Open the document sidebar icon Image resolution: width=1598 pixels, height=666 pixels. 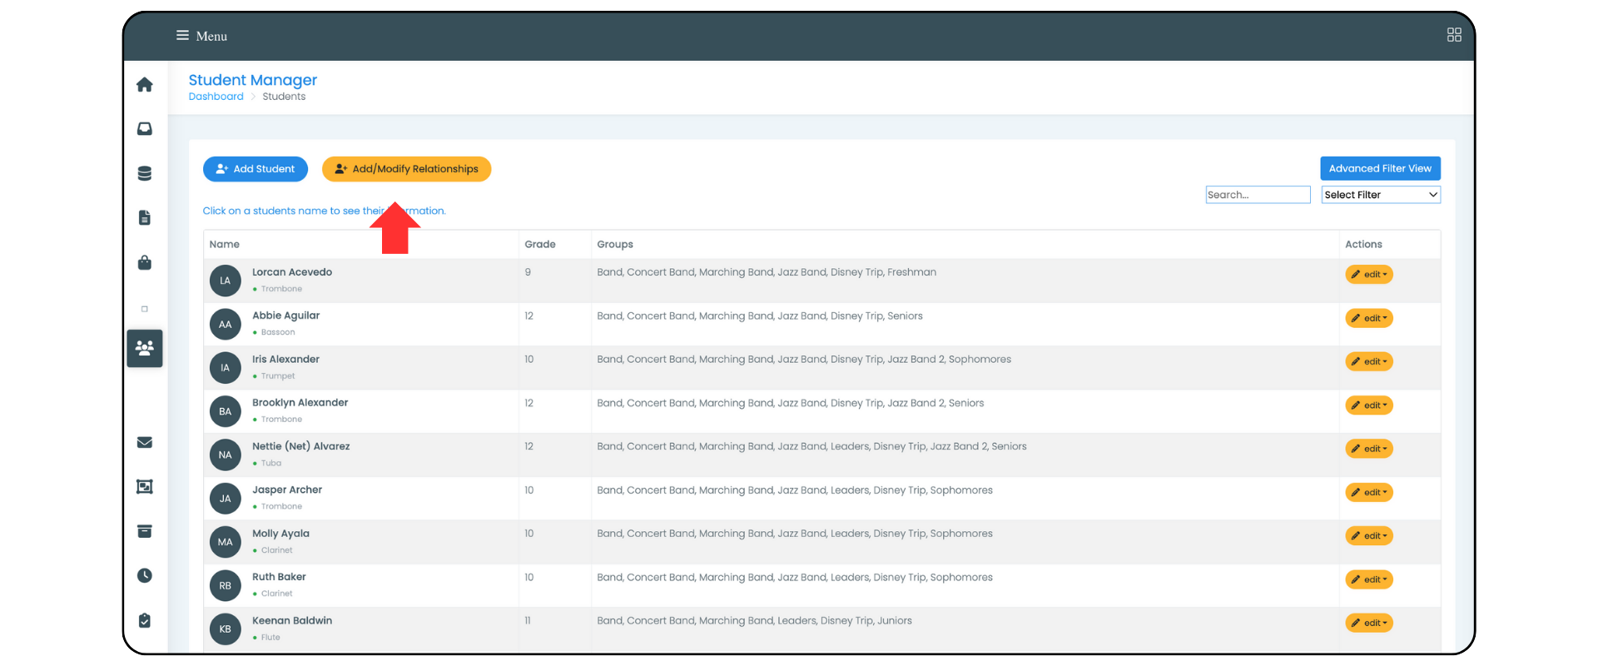[x=145, y=217]
